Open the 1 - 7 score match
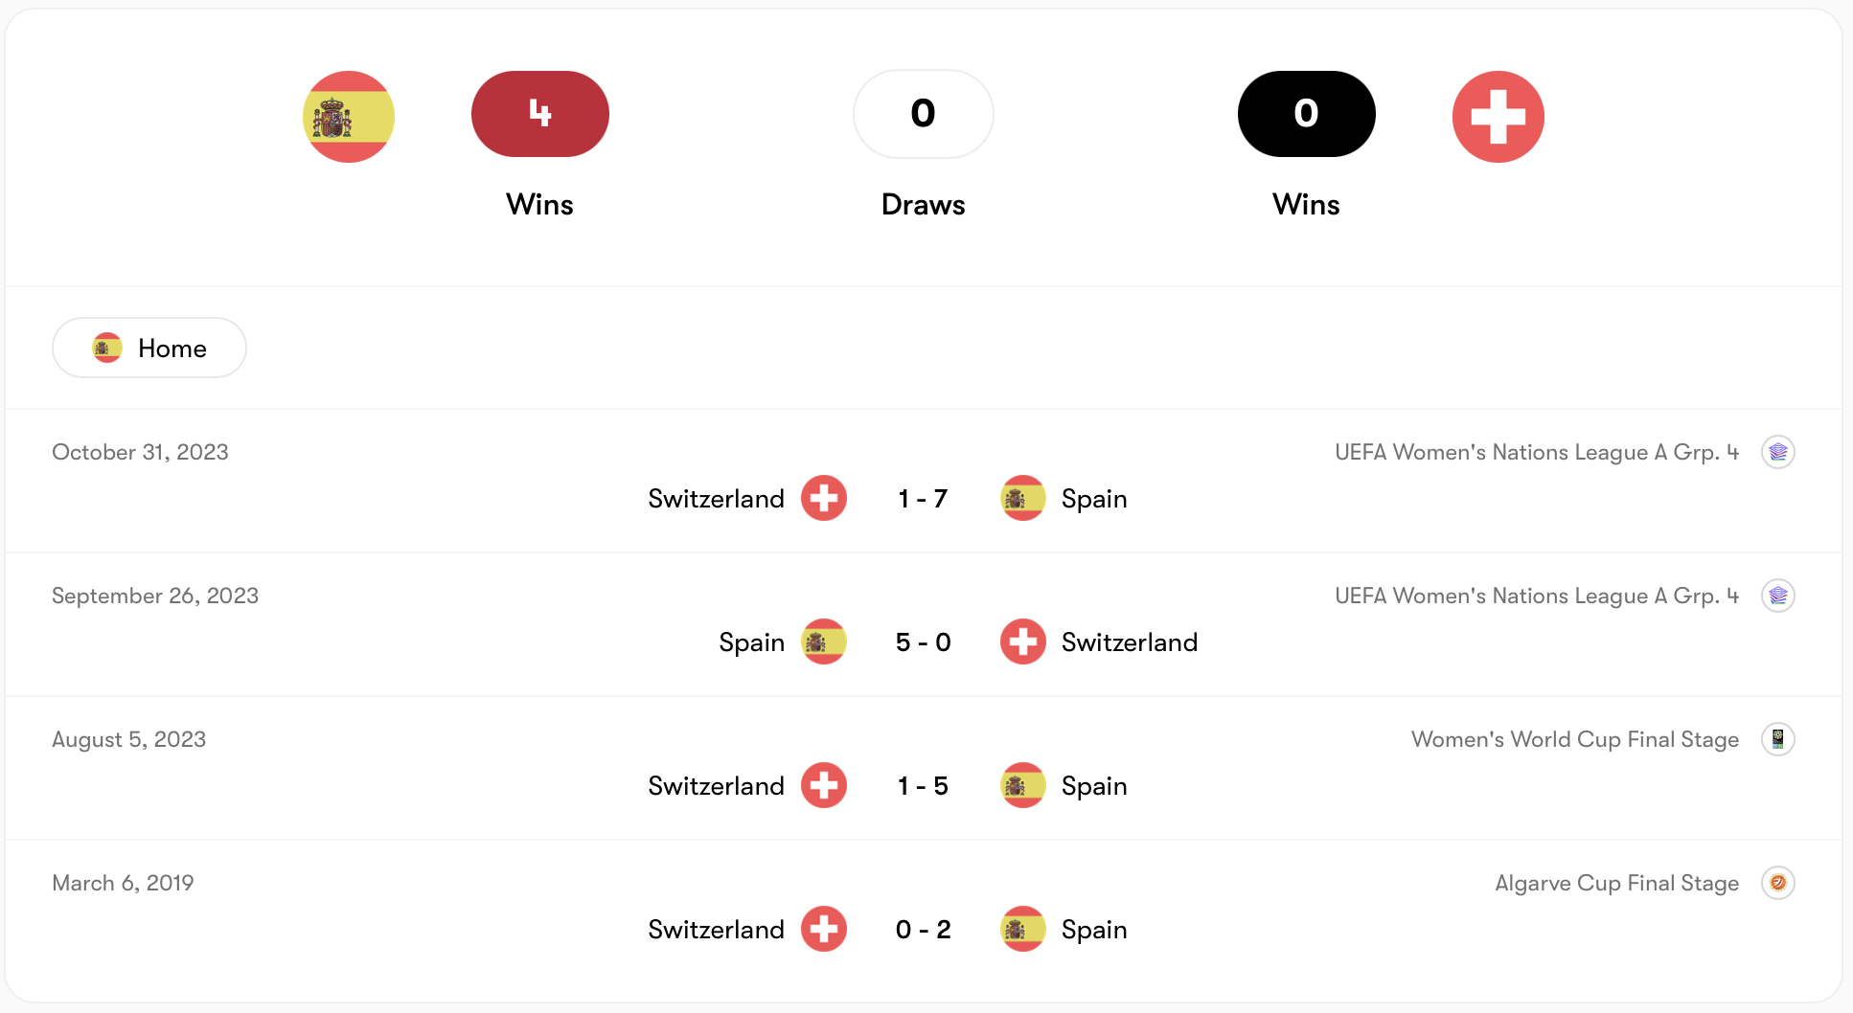 click(923, 499)
